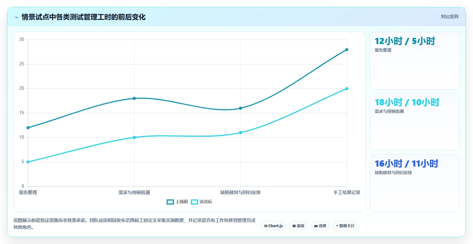Click the y-axis value 0
This screenshot has width=473, height=244.
pos(23,186)
